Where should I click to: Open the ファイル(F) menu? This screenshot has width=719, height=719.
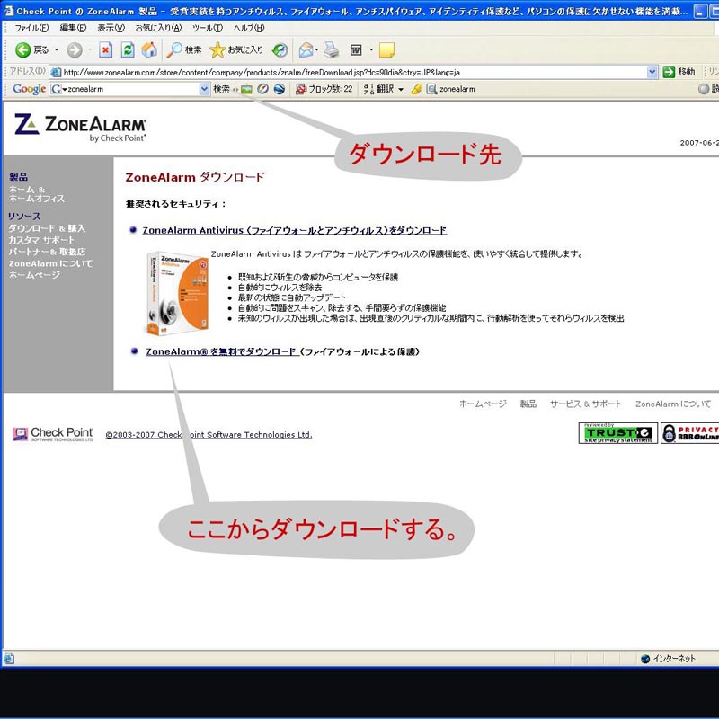point(31,28)
